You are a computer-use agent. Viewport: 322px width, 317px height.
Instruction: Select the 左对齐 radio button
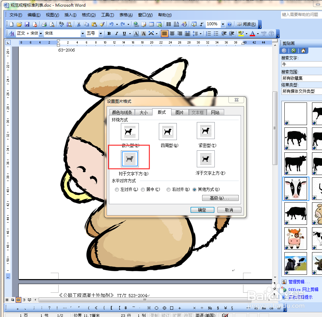click(117, 190)
